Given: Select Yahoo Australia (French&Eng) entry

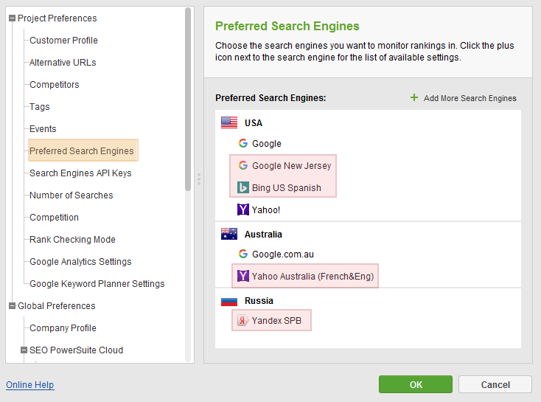Looking at the screenshot, I should (x=313, y=277).
